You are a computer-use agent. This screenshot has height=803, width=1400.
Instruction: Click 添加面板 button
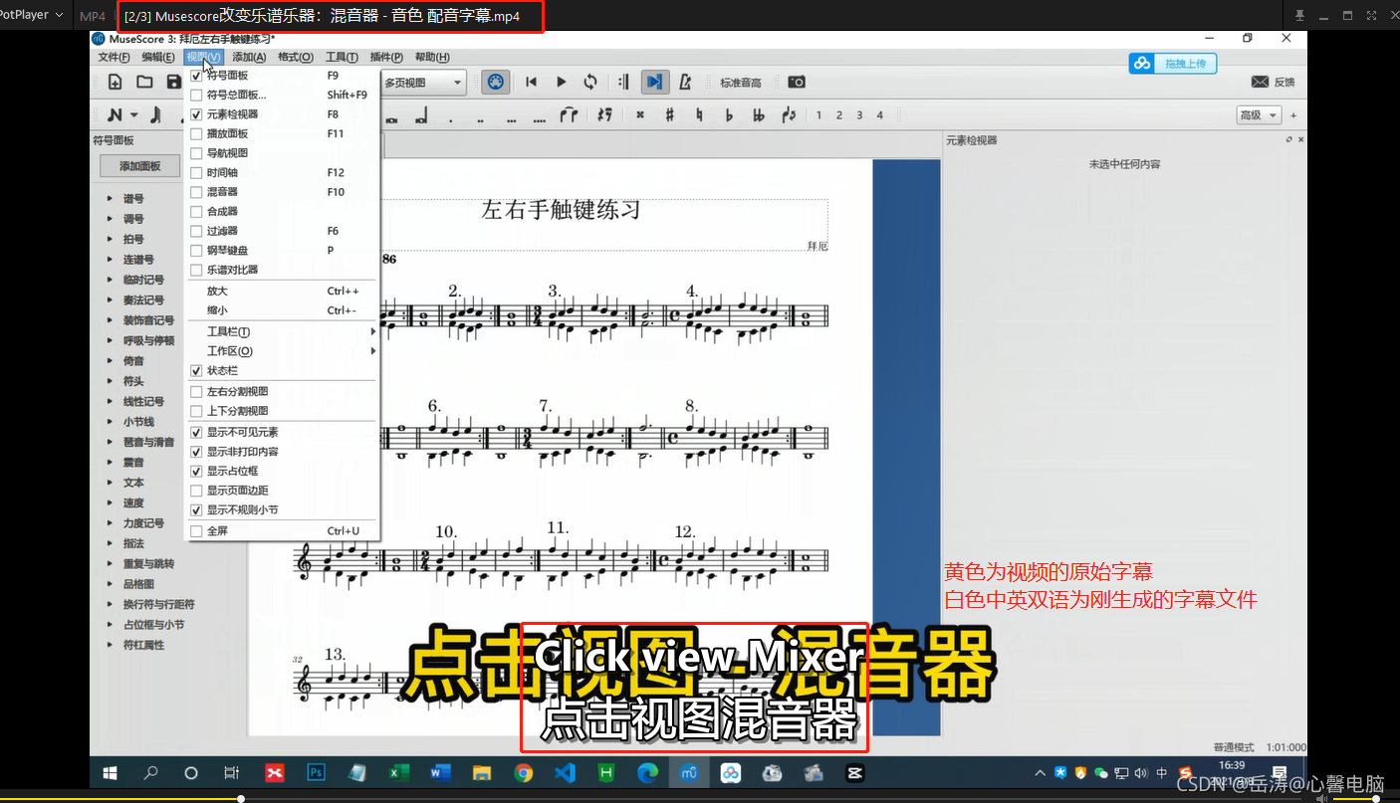coord(140,166)
